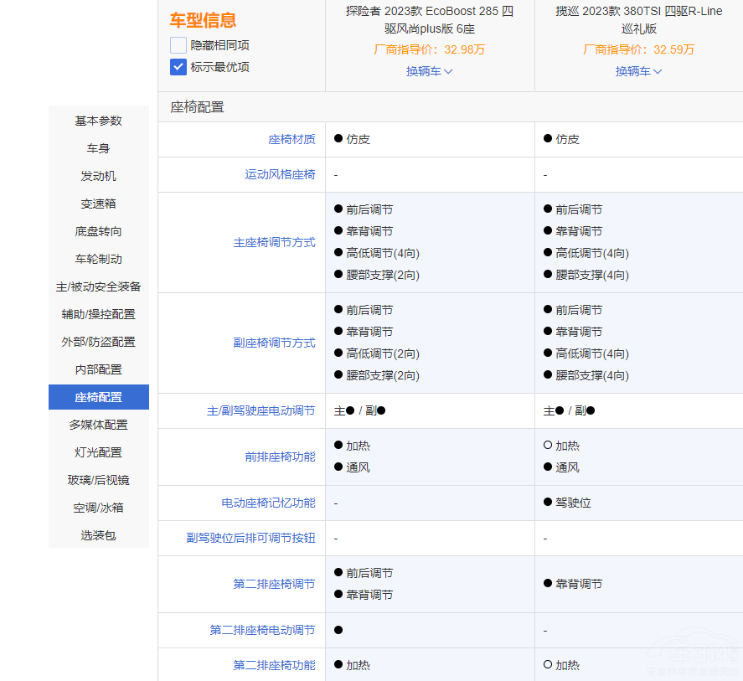The image size is (743, 681).
Task: Go to the 灯光配置 section
Action: tap(98, 451)
